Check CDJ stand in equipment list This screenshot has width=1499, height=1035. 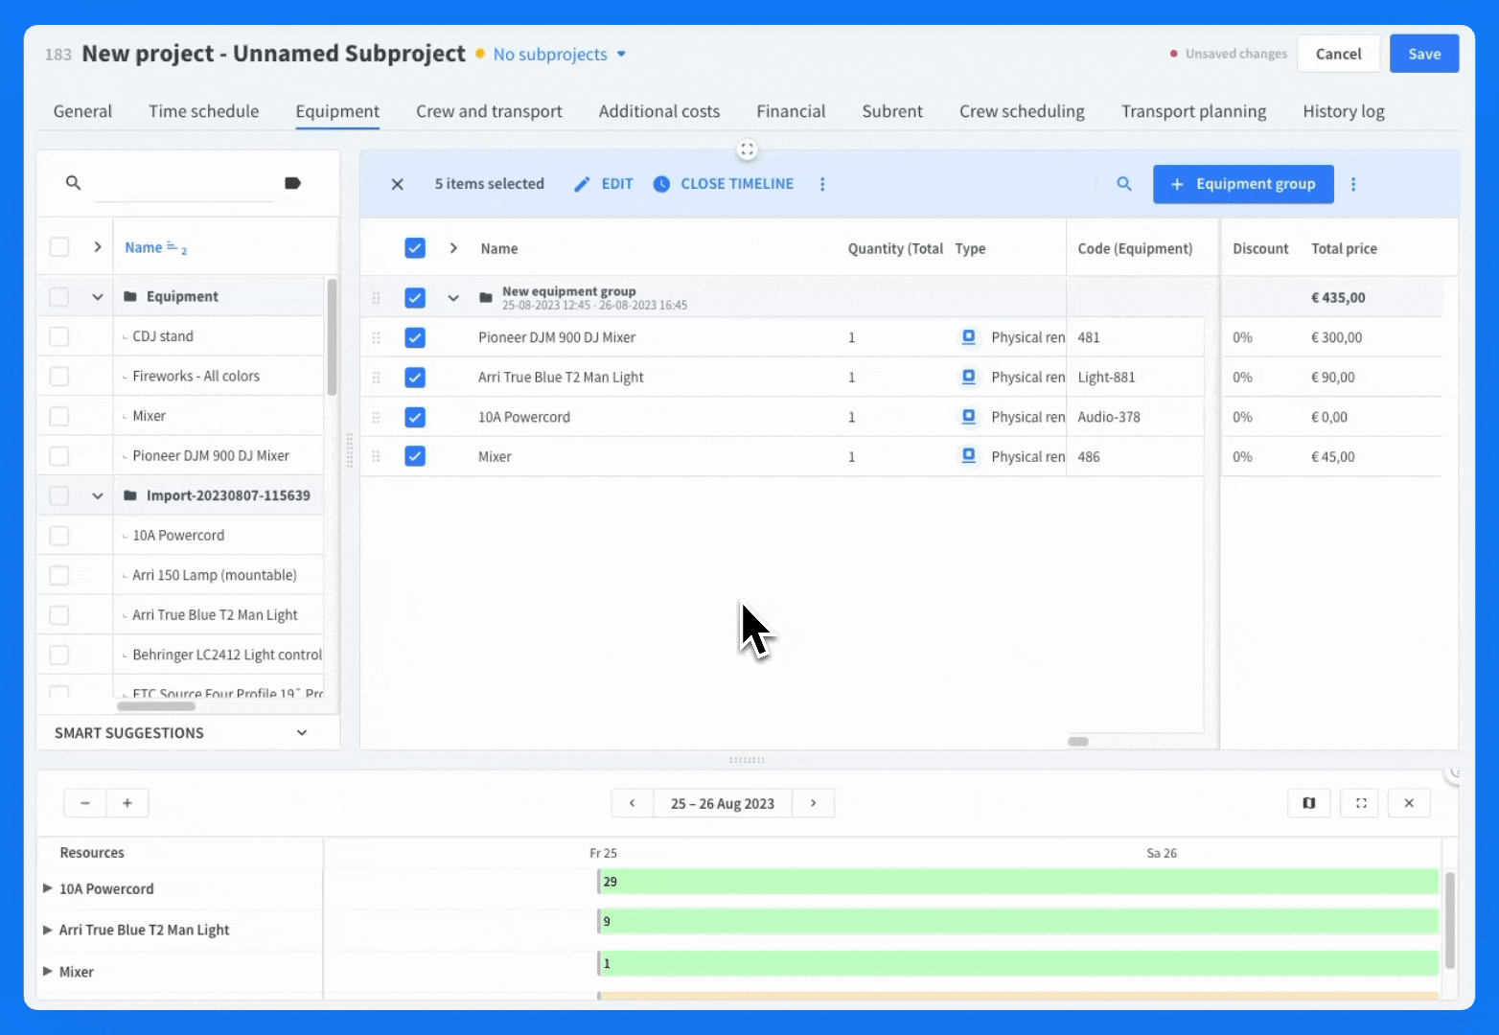pyautogui.click(x=59, y=336)
